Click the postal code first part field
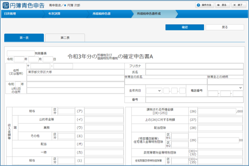This screenshot has width=249, height=166. tap(40, 66)
